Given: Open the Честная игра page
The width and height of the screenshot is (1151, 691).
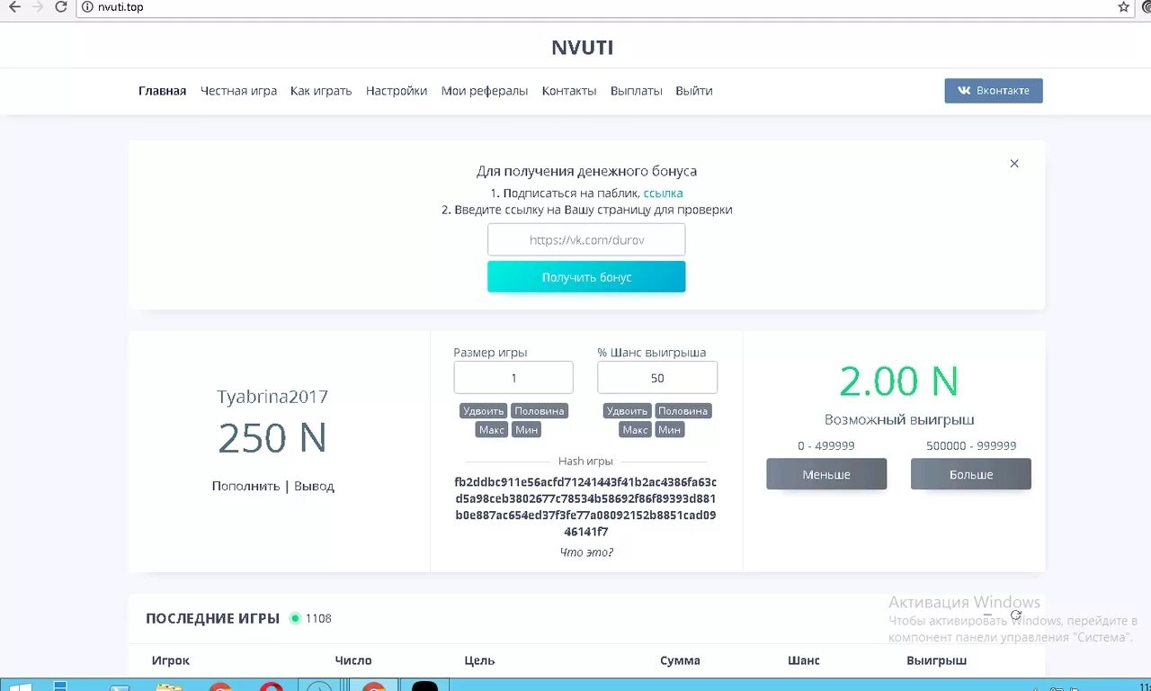Looking at the screenshot, I should coord(238,91).
